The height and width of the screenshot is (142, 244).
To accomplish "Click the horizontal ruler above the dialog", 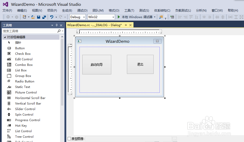I will pyautogui.click(x=119, y=32).
